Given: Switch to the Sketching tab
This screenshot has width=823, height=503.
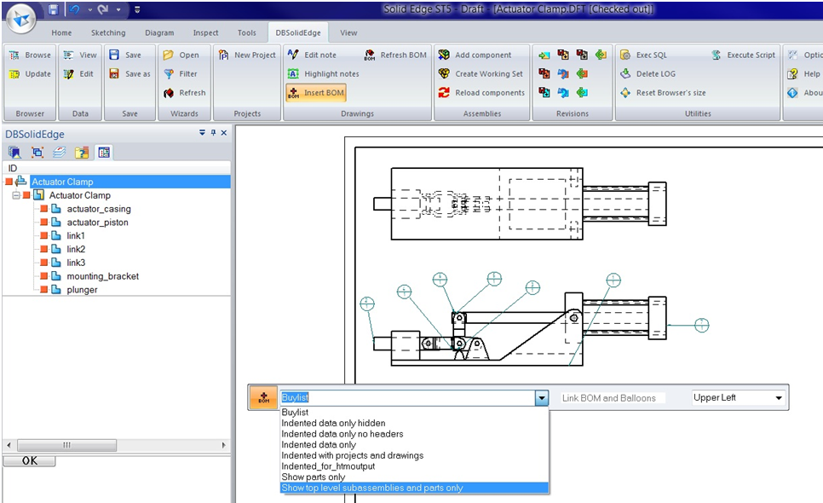Looking at the screenshot, I should pos(108,32).
